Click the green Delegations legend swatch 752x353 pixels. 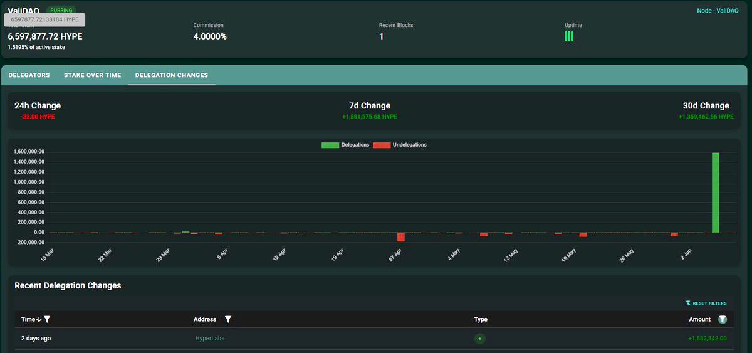330,145
